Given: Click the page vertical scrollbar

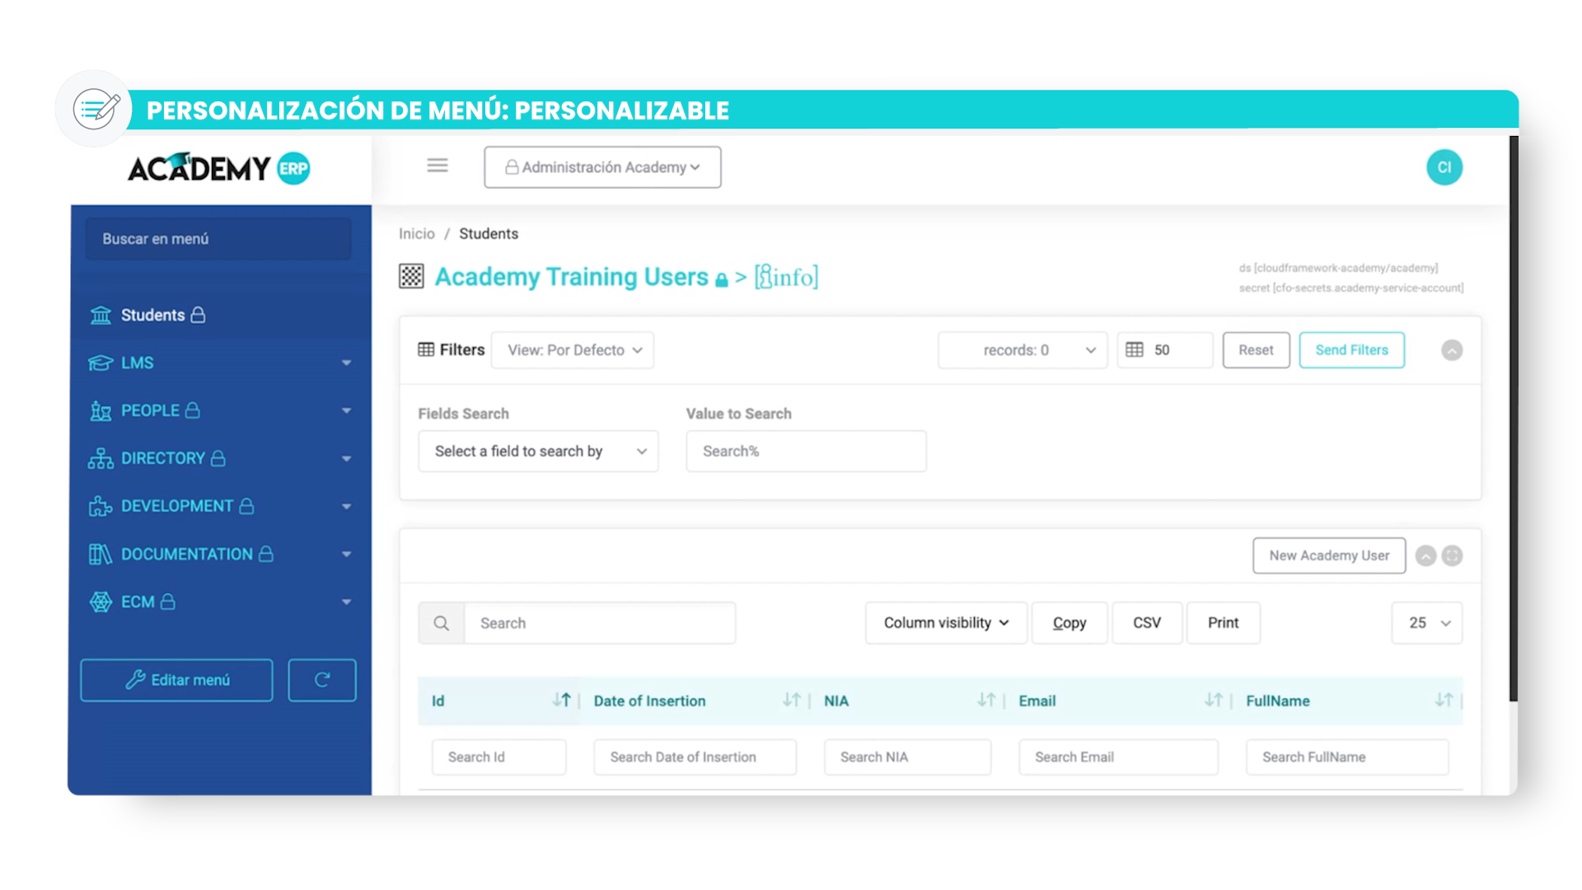Looking at the screenshot, I should (x=1514, y=419).
